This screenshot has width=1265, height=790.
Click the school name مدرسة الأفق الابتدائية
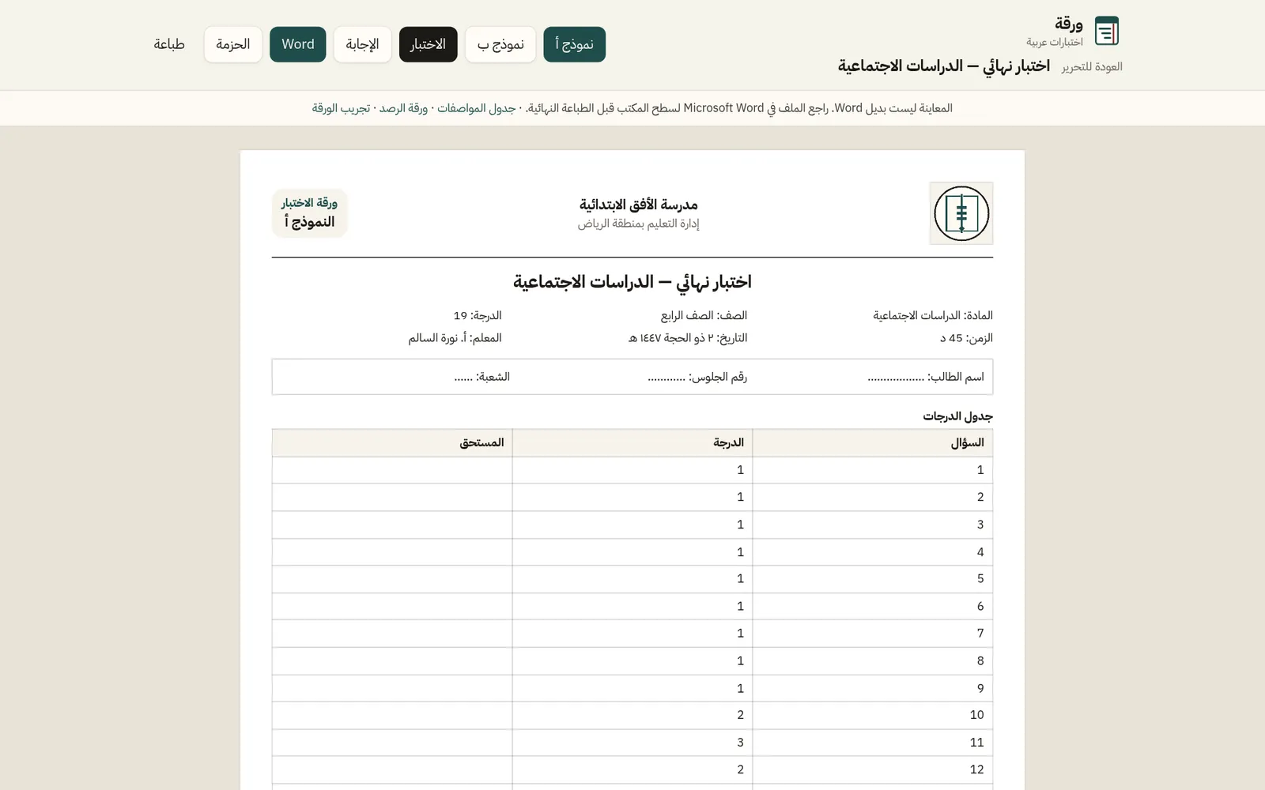(639, 205)
